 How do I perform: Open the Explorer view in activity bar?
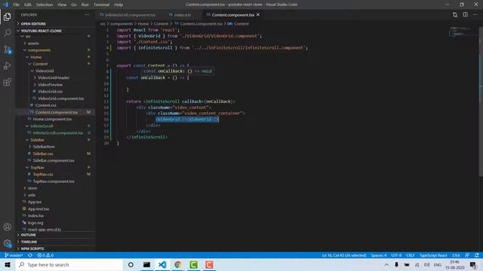(8, 17)
